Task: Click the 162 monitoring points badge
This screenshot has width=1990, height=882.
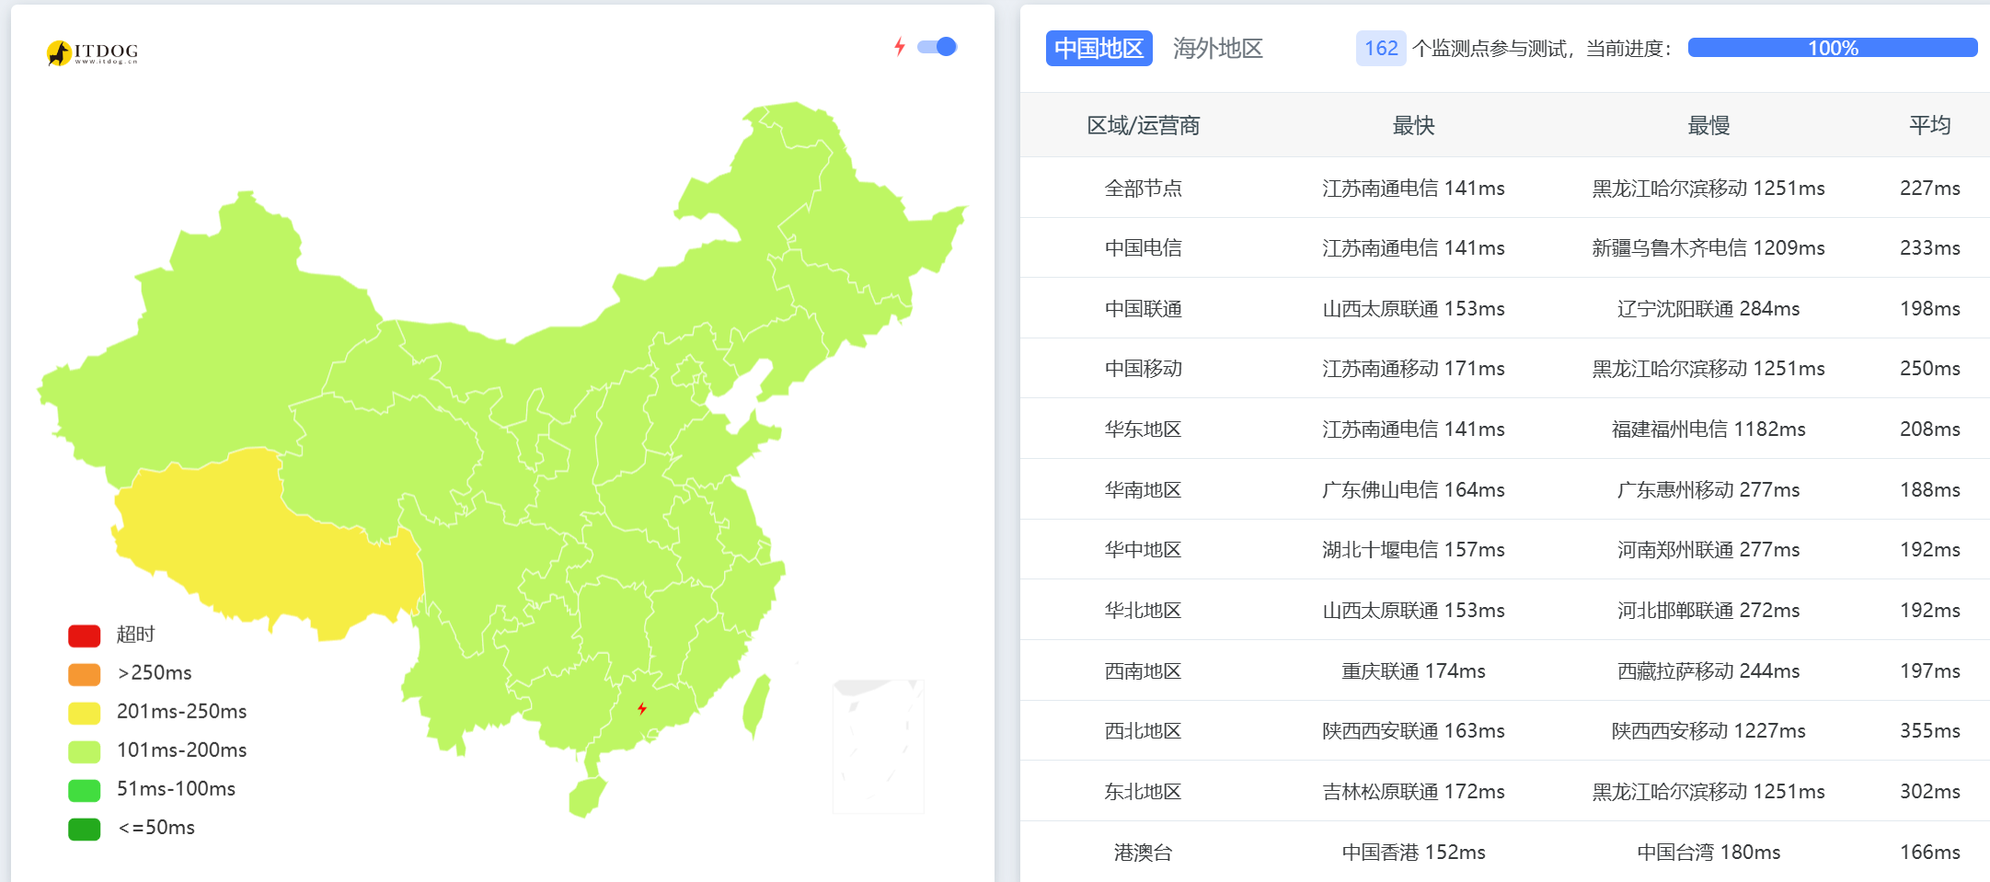Action: [x=1380, y=48]
